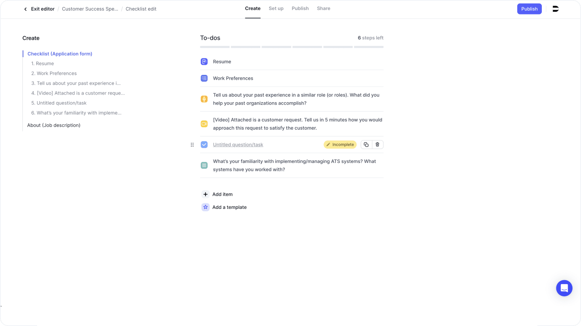Click the Work Preferences list icon
Screen dimensions: 581x326
204,78
